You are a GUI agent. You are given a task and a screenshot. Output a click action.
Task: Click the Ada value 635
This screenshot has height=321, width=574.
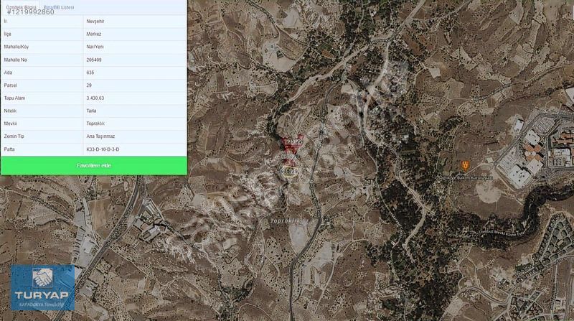click(x=90, y=73)
